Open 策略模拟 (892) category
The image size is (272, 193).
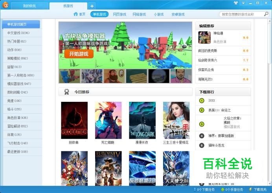[22, 58]
